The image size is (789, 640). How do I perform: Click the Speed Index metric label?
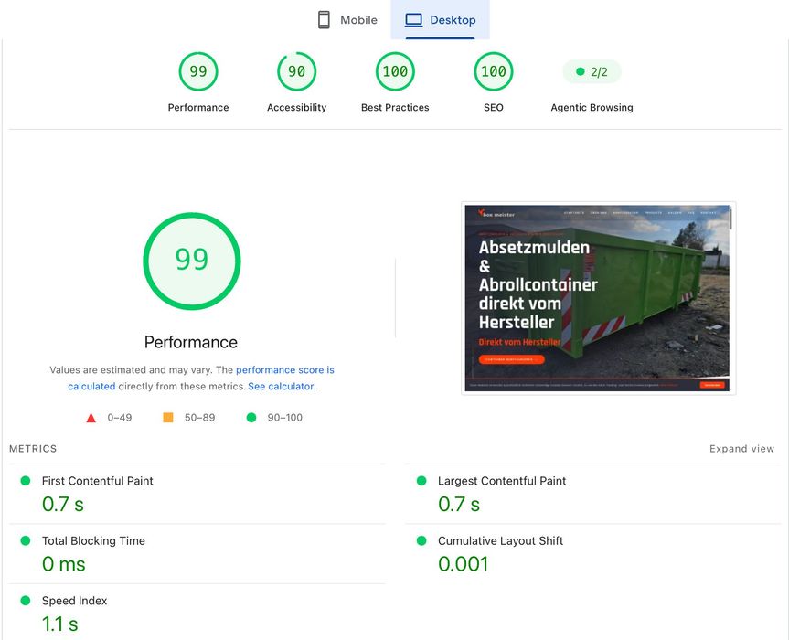(x=74, y=601)
